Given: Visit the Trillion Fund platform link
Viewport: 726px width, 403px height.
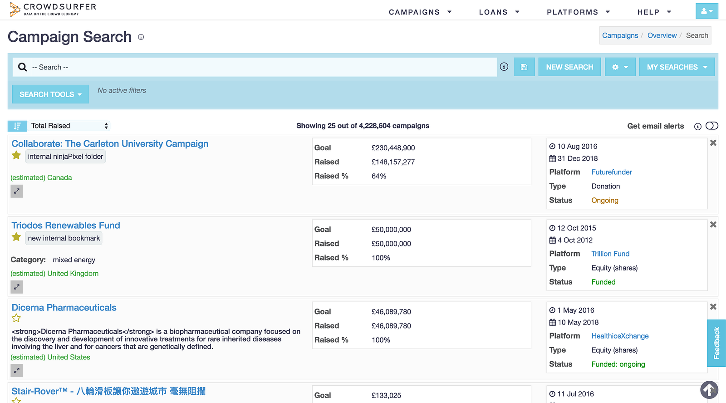Looking at the screenshot, I should pyautogui.click(x=610, y=254).
